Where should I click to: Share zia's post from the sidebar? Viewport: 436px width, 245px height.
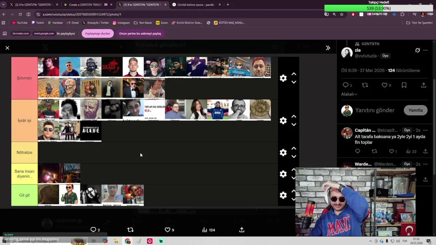click(424, 85)
